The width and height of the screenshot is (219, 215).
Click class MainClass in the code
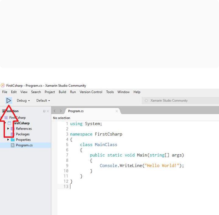[x=99, y=145]
